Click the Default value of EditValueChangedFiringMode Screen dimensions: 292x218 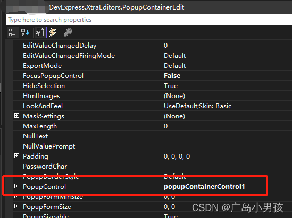(x=174, y=56)
